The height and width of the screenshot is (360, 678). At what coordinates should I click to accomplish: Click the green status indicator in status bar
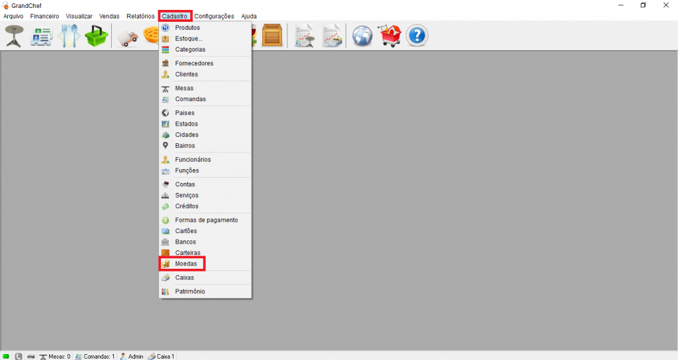tap(6, 356)
